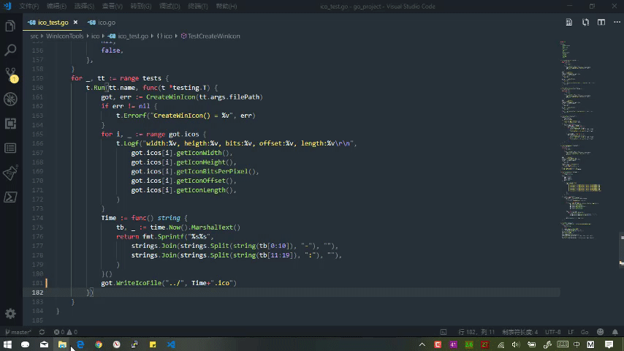Change the tab size indicator showing 4
624x351 pixels.
(520, 332)
